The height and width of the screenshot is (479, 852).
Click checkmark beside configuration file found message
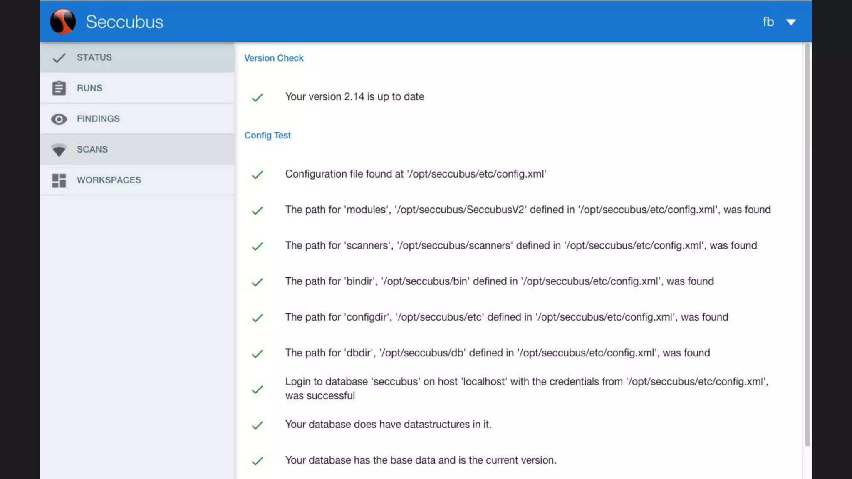(258, 175)
